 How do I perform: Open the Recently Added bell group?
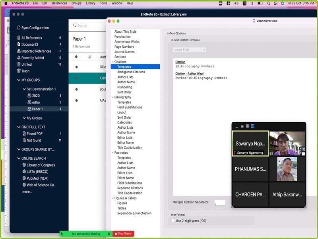pos(33,58)
